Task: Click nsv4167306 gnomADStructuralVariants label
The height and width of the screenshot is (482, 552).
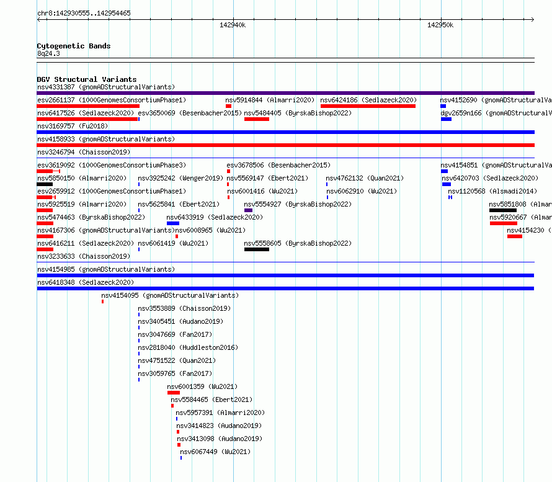Action: click(x=106, y=230)
